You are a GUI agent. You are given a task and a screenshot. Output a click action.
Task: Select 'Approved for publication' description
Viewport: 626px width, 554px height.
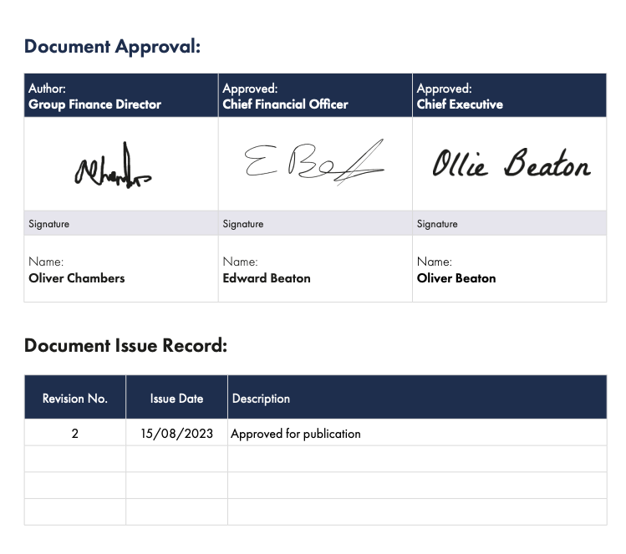(295, 434)
